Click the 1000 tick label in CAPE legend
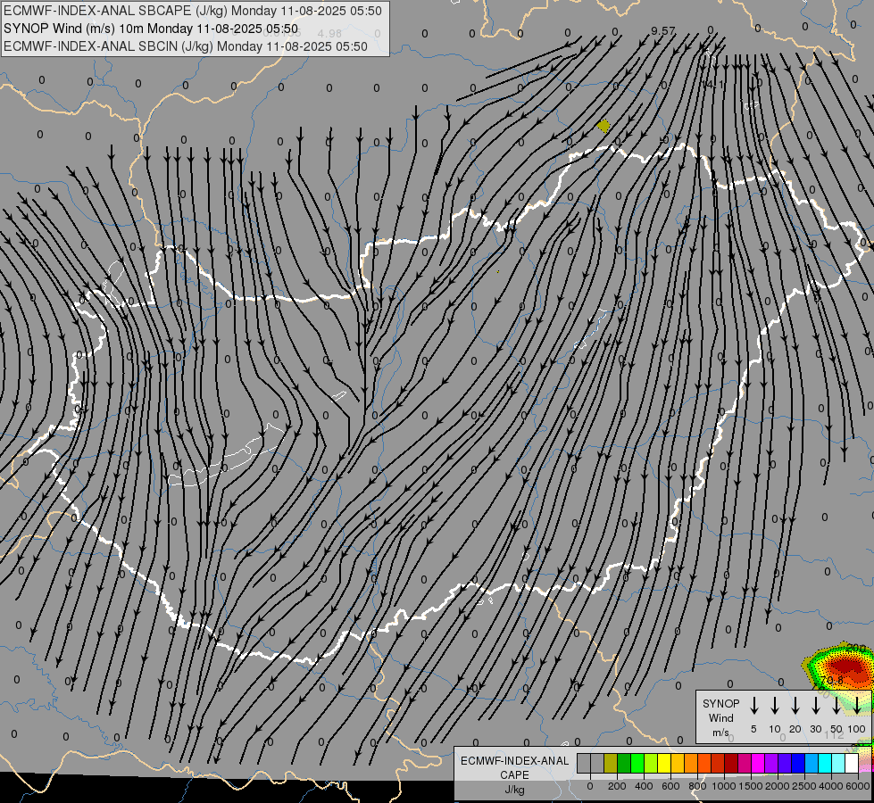Viewport: 874px width, 803px height. pyautogui.click(x=724, y=786)
